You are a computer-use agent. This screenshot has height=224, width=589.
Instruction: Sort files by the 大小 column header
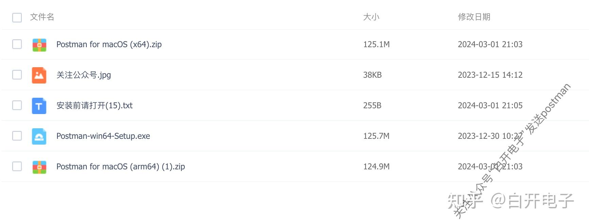(x=371, y=17)
